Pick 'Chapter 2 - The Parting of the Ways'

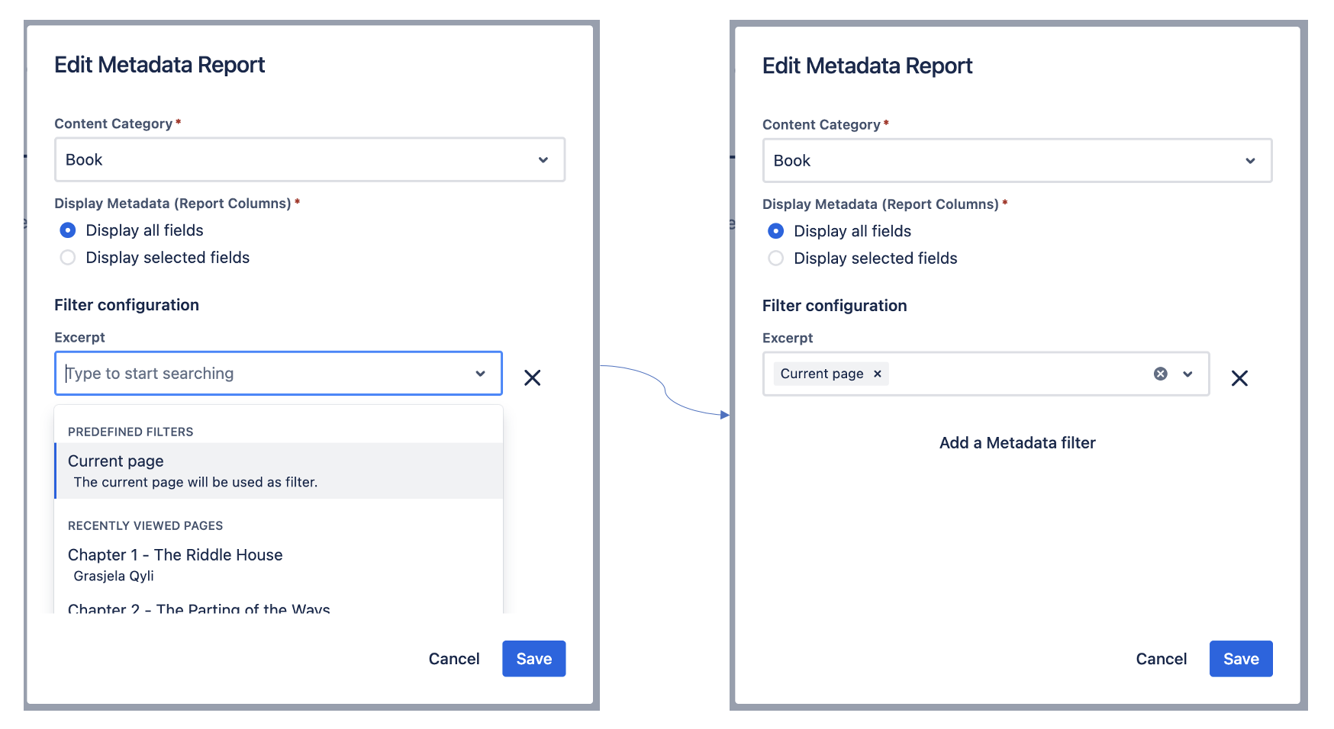point(198,608)
